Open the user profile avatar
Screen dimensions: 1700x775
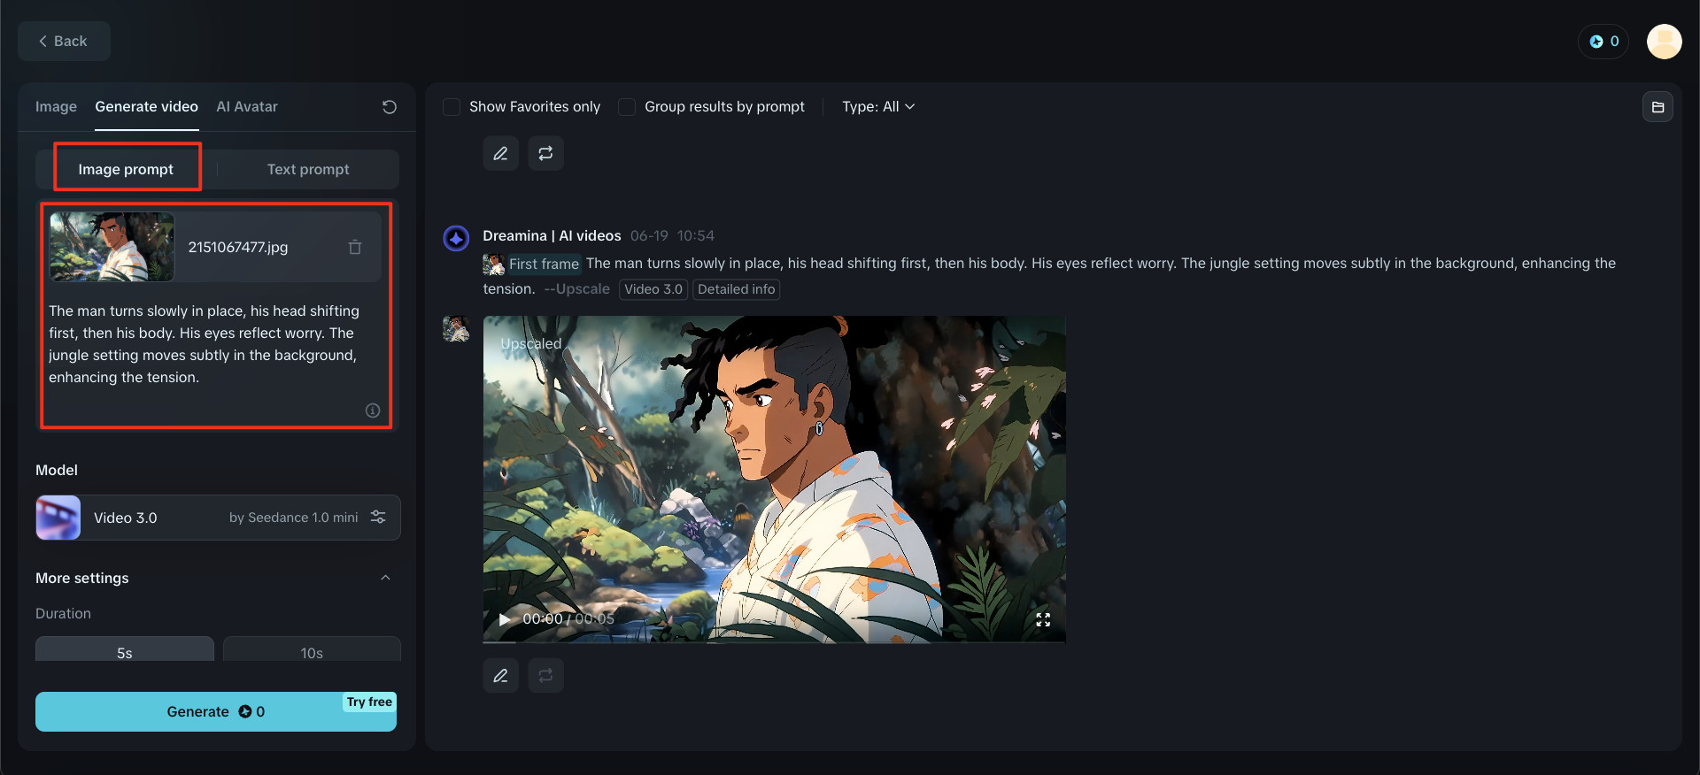(x=1664, y=42)
